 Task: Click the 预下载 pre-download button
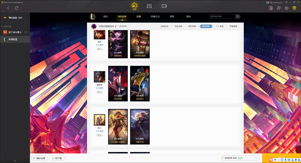point(57,158)
